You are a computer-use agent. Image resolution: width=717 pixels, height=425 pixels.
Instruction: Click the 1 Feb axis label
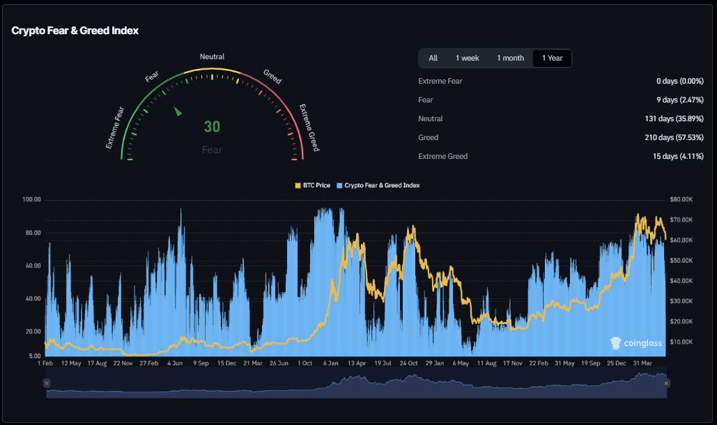[x=45, y=363]
